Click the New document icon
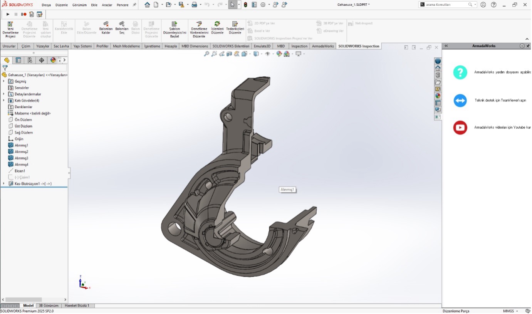This screenshot has width=532, height=314. [x=156, y=5]
